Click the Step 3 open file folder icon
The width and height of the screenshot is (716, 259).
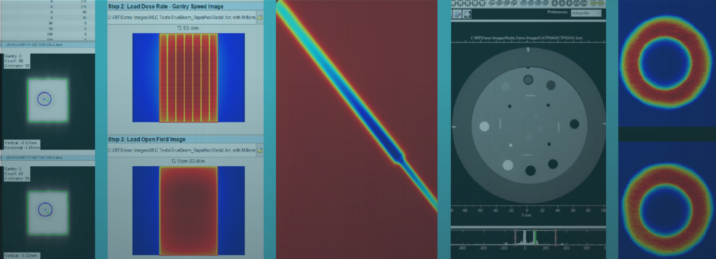point(260,150)
